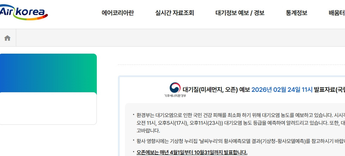Image resolution: width=345 pixels, height=156 pixels.
Task: Select the 2026년 02월 24일 11시 date text
Action: [x=282, y=90]
